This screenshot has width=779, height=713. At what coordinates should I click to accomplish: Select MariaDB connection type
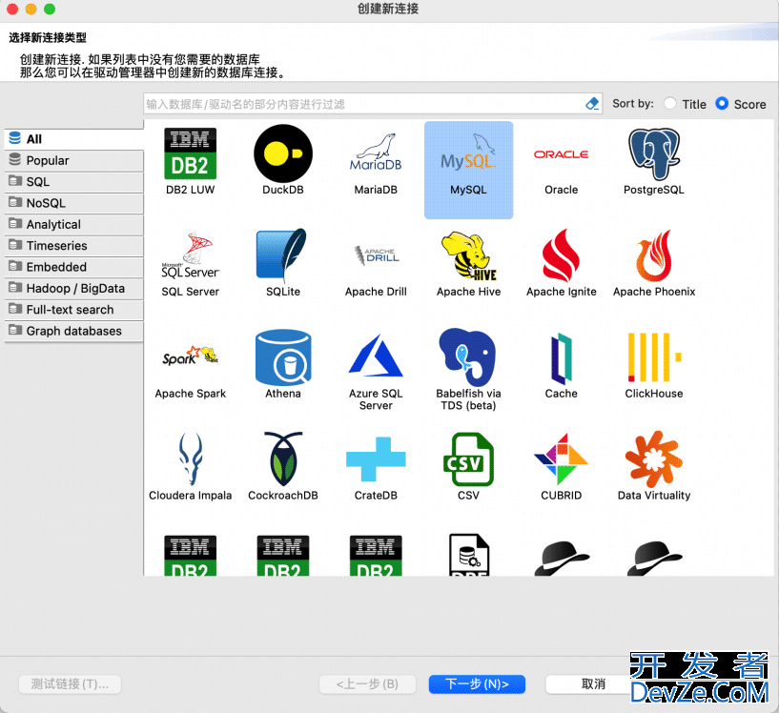point(376,153)
